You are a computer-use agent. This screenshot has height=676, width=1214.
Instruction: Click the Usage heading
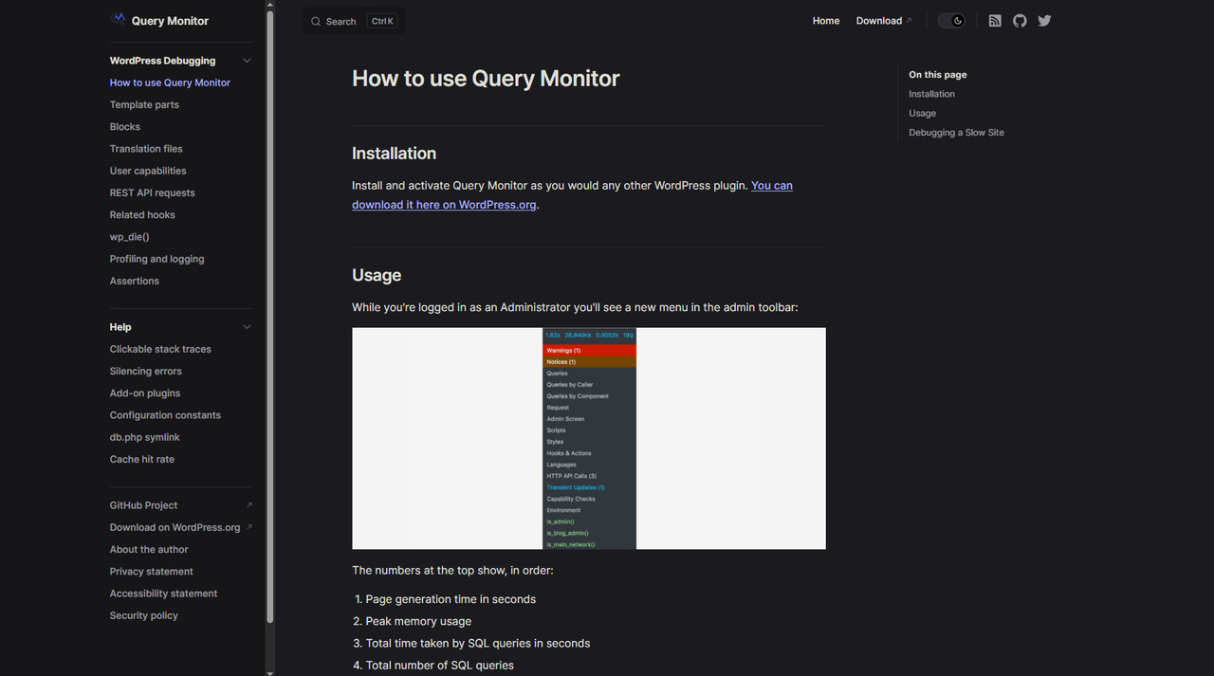(x=377, y=275)
